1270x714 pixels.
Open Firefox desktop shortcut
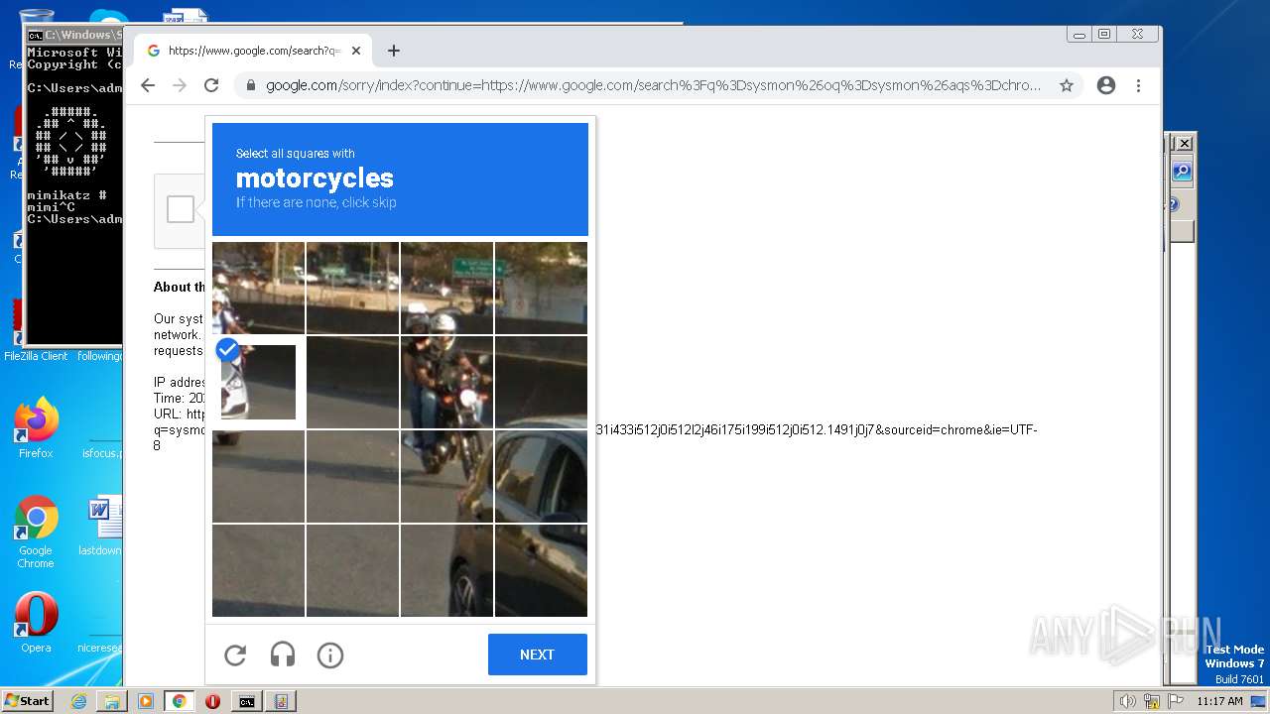[36, 428]
